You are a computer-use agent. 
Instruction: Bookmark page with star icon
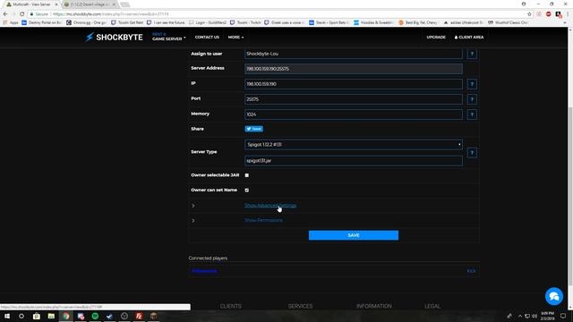coord(529,14)
